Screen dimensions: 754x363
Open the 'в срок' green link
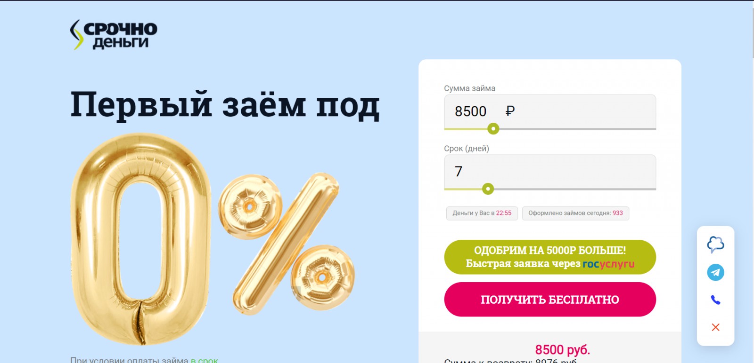coord(204,360)
